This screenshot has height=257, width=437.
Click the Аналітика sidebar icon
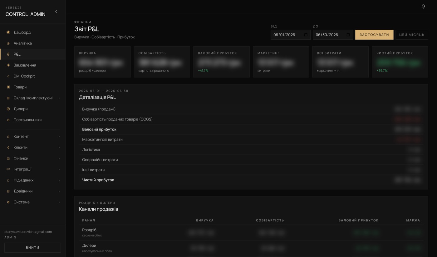point(8,43)
